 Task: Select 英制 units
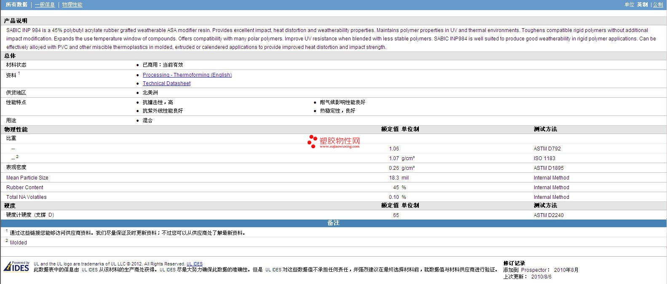642,5
